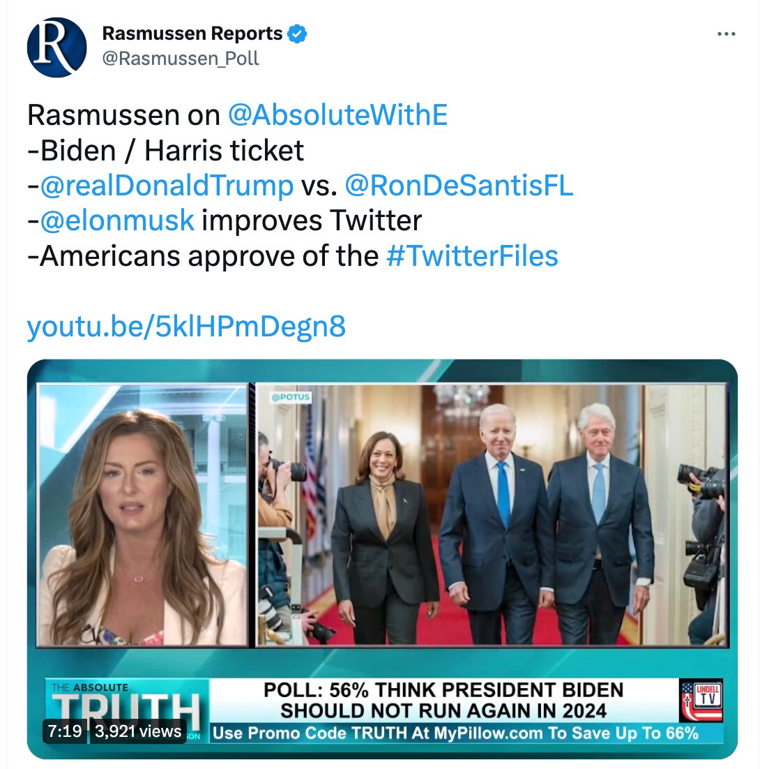Click the blue verified badge

(297, 33)
